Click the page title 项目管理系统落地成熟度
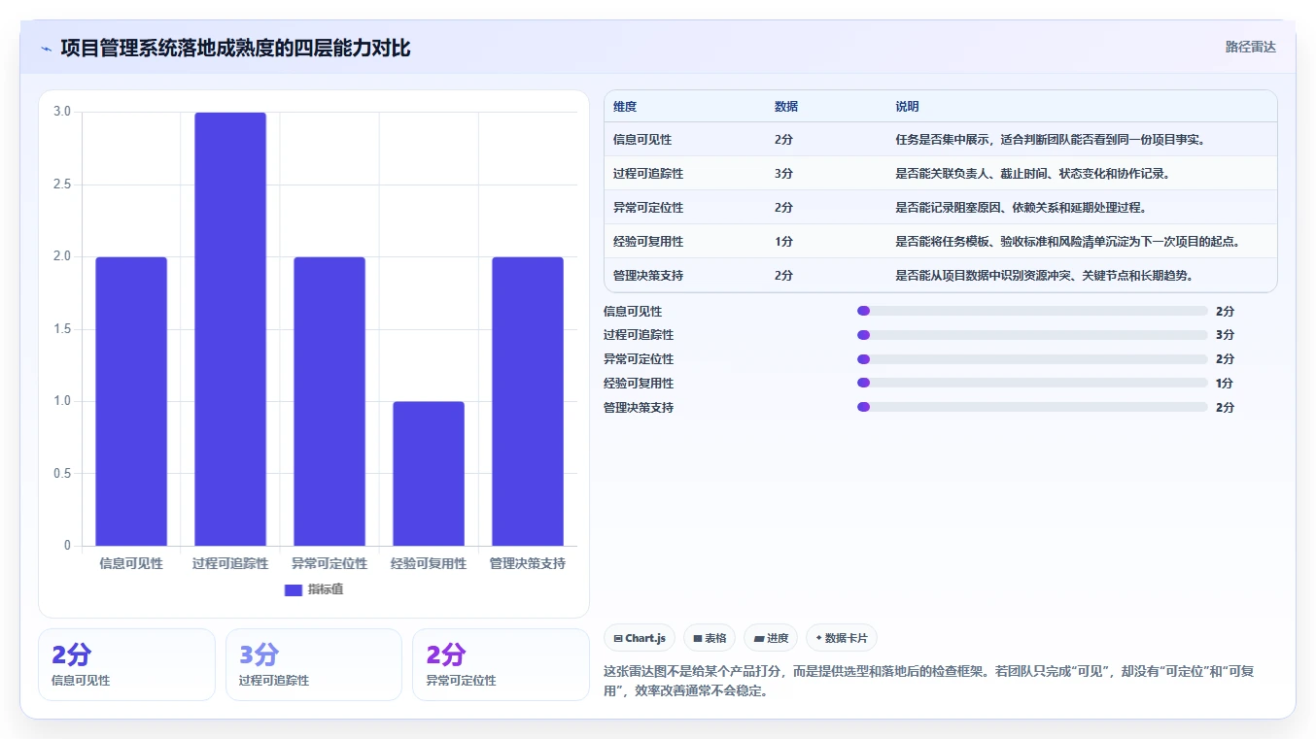1316x739 pixels. pos(235,48)
